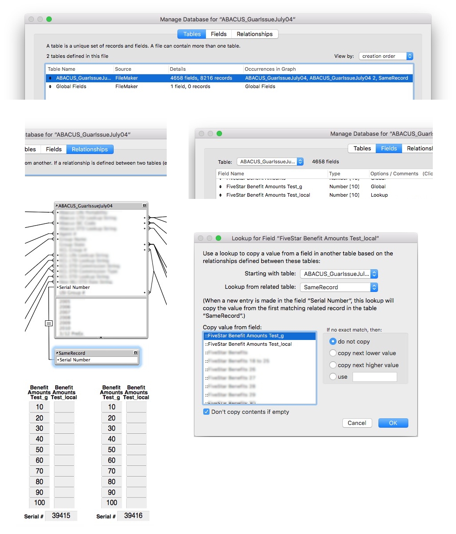The width and height of the screenshot is (456, 534).
Task: Open the "Lookup from related table" dropdown
Action: (x=339, y=287)
